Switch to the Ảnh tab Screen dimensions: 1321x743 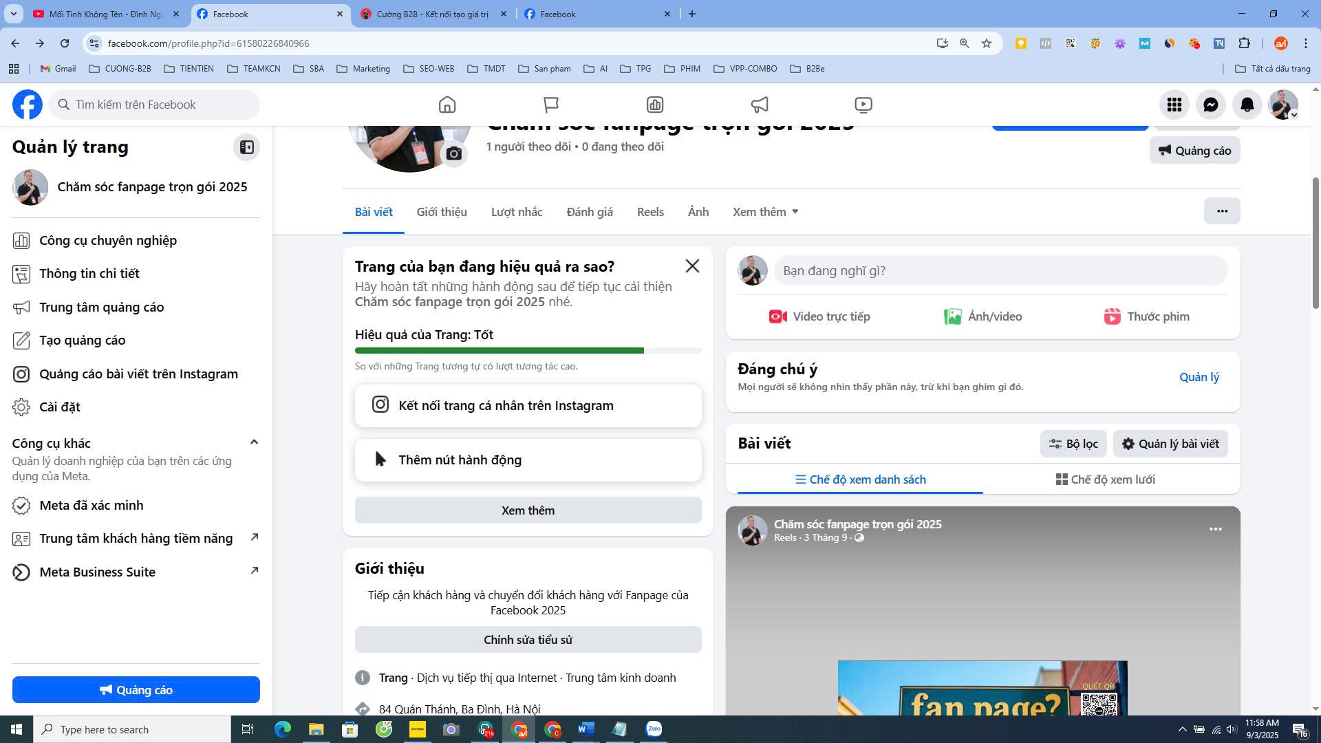[x=698, y=212]
